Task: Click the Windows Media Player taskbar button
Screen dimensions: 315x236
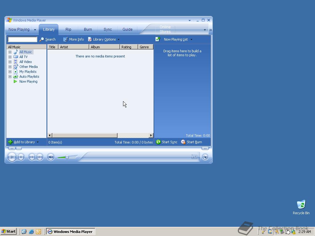Action: (71, 232)
